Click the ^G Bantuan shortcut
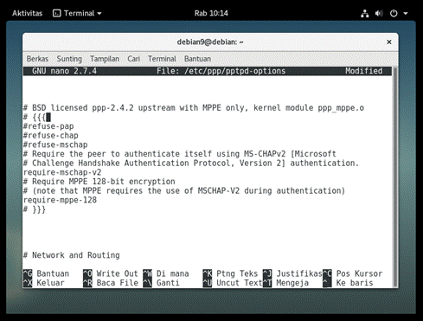 46,273
